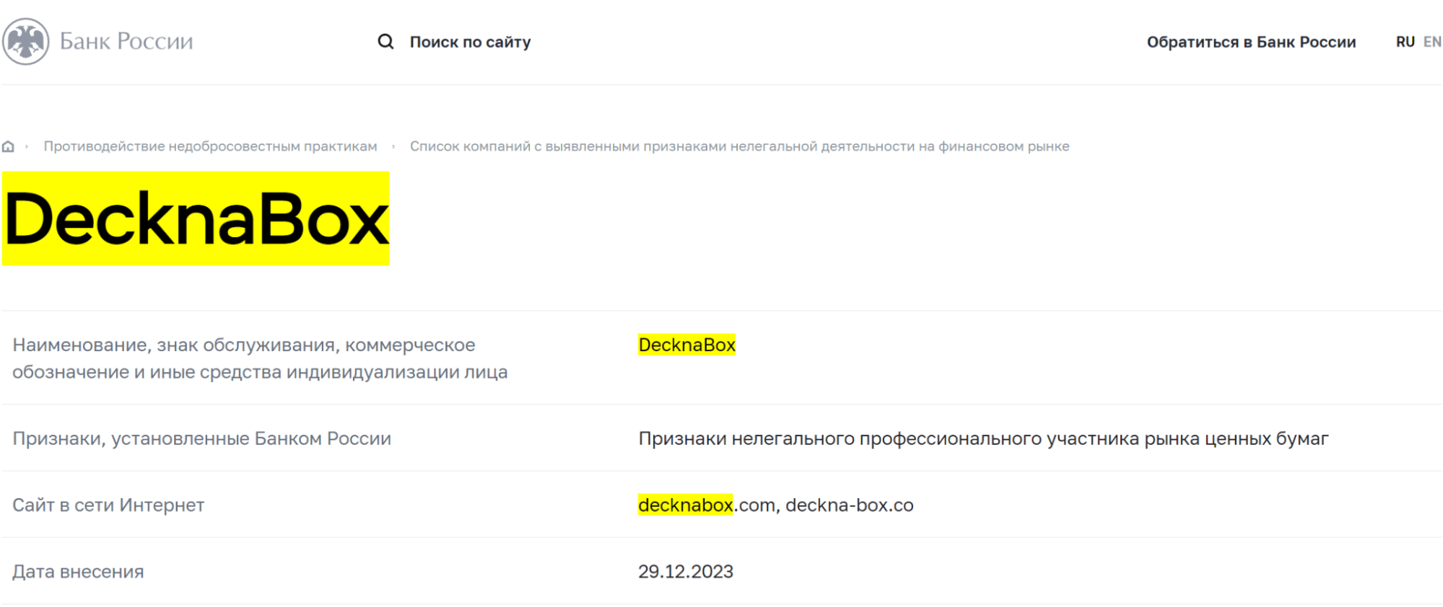The image size is (1443, 607).
Task: Switch language to RU
Action: [1405, 42]
